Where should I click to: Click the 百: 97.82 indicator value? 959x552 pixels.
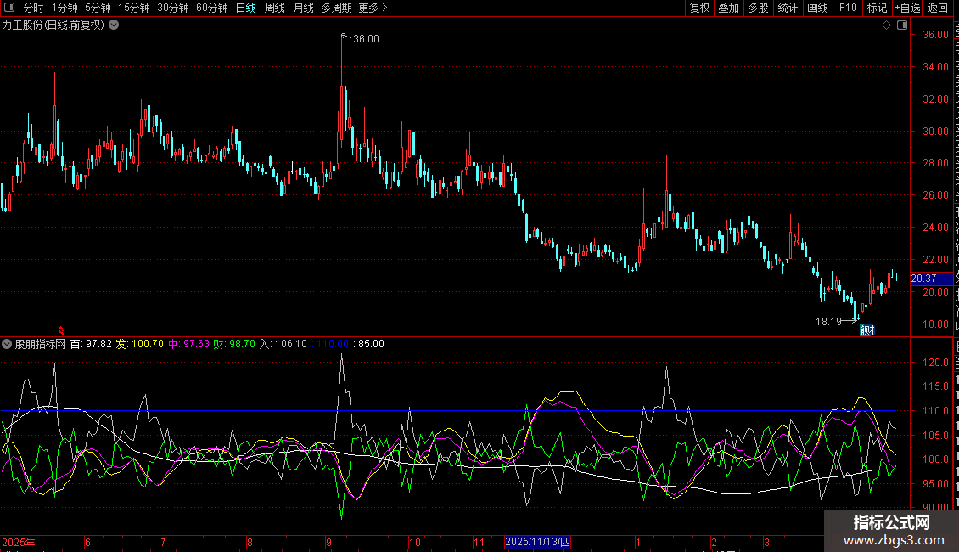coord(91,344)
